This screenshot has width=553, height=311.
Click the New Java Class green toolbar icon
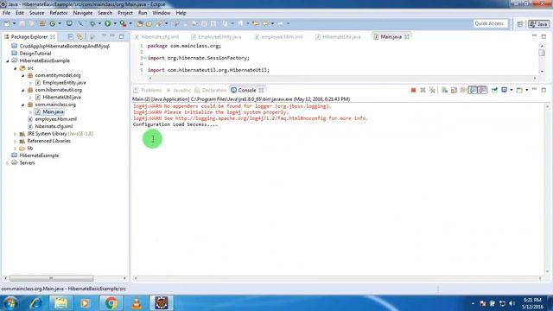52,23
